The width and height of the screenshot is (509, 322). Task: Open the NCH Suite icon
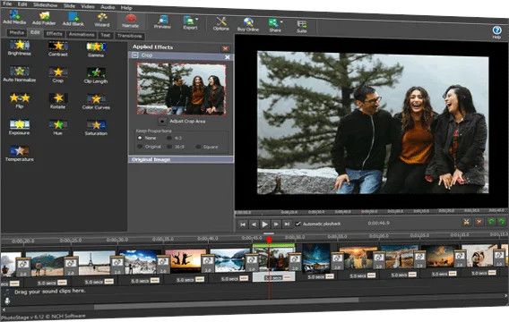point(302,27)
